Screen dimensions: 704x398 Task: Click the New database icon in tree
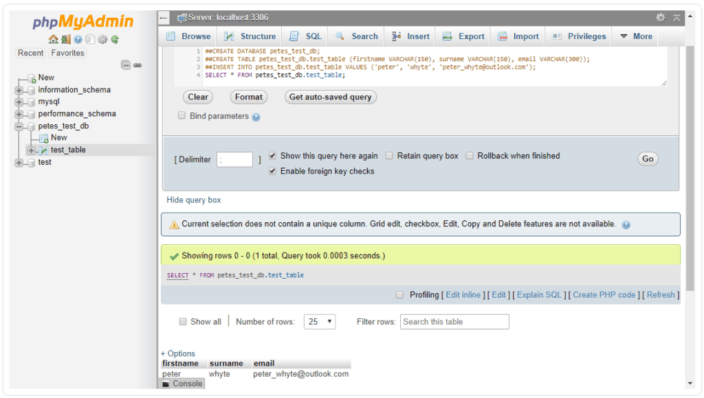pyautogui.click(x=32, y=78)
